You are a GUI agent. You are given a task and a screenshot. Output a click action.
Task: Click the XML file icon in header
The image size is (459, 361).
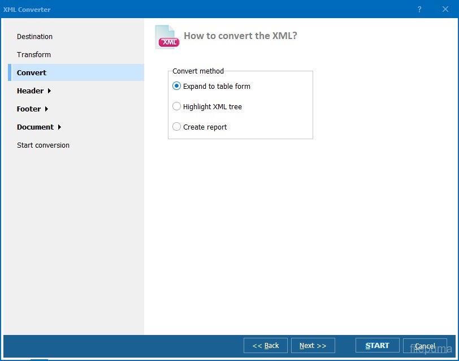167,37
